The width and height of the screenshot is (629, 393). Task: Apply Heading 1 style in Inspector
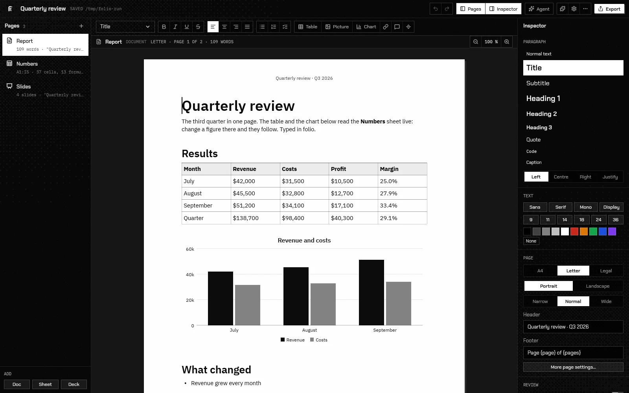[x=573, y=99]
